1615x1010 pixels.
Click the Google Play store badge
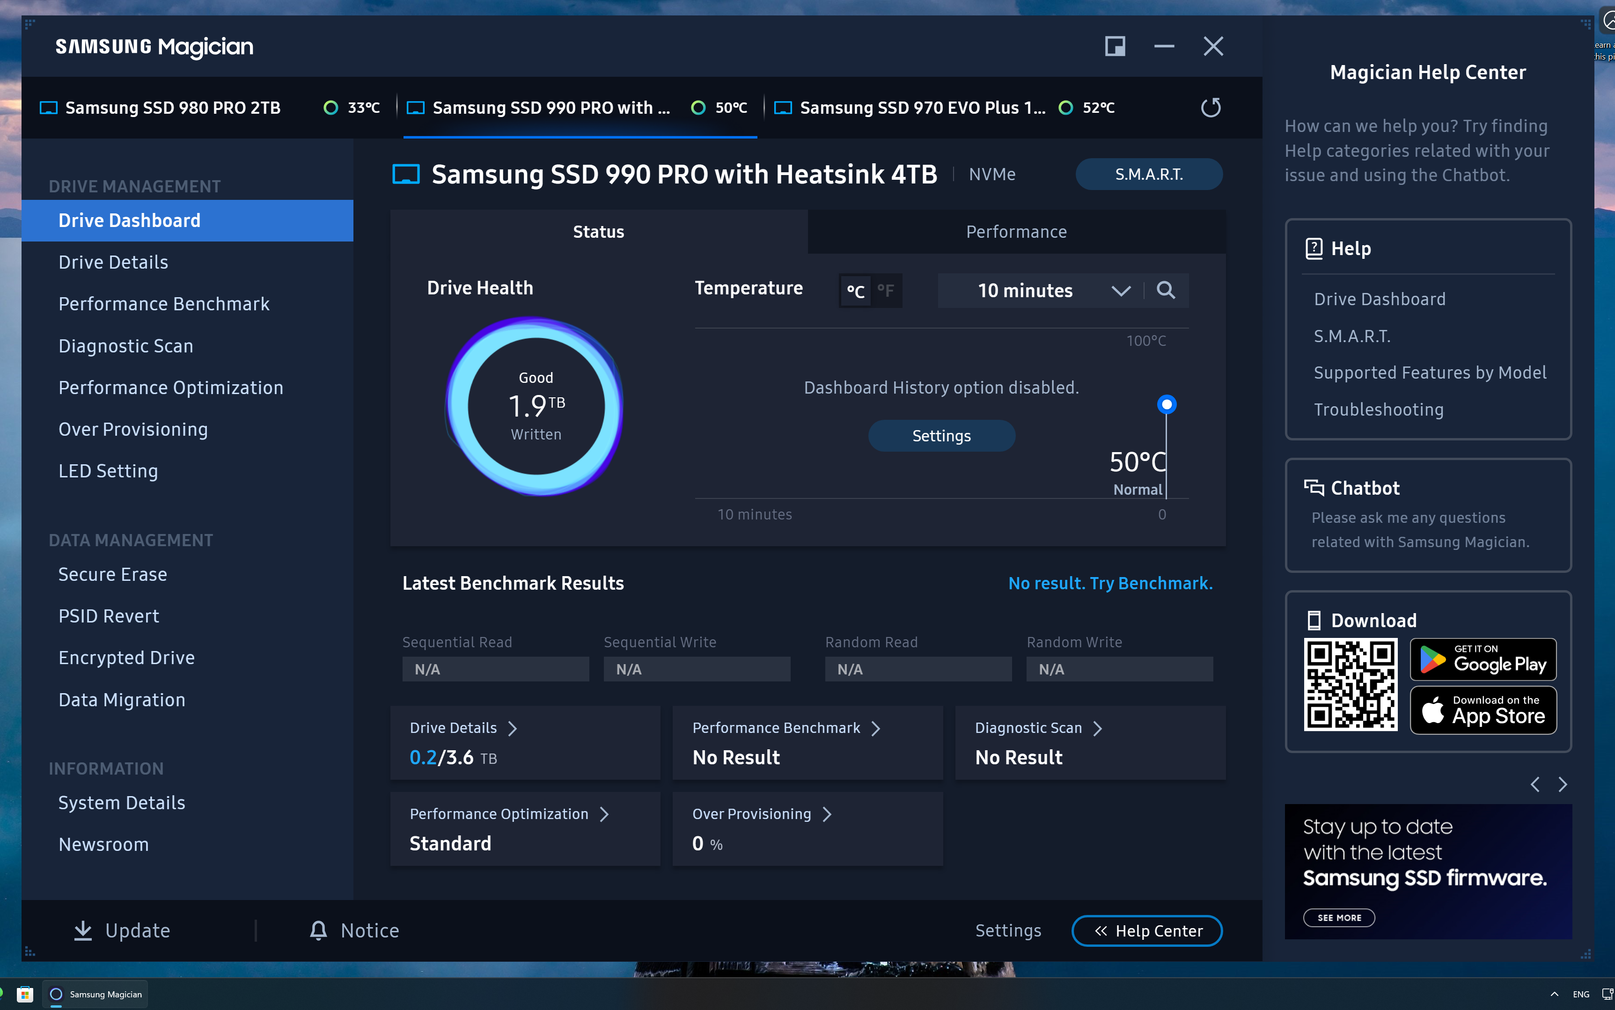1483,659
